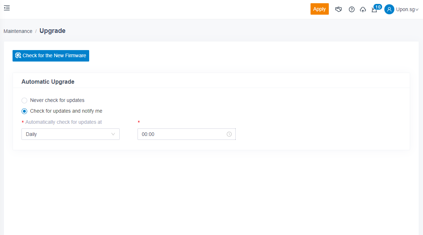Click the chevron arrow in the Daily dropdown
Screen dimensions: 423x235
(x=113, y=134)
